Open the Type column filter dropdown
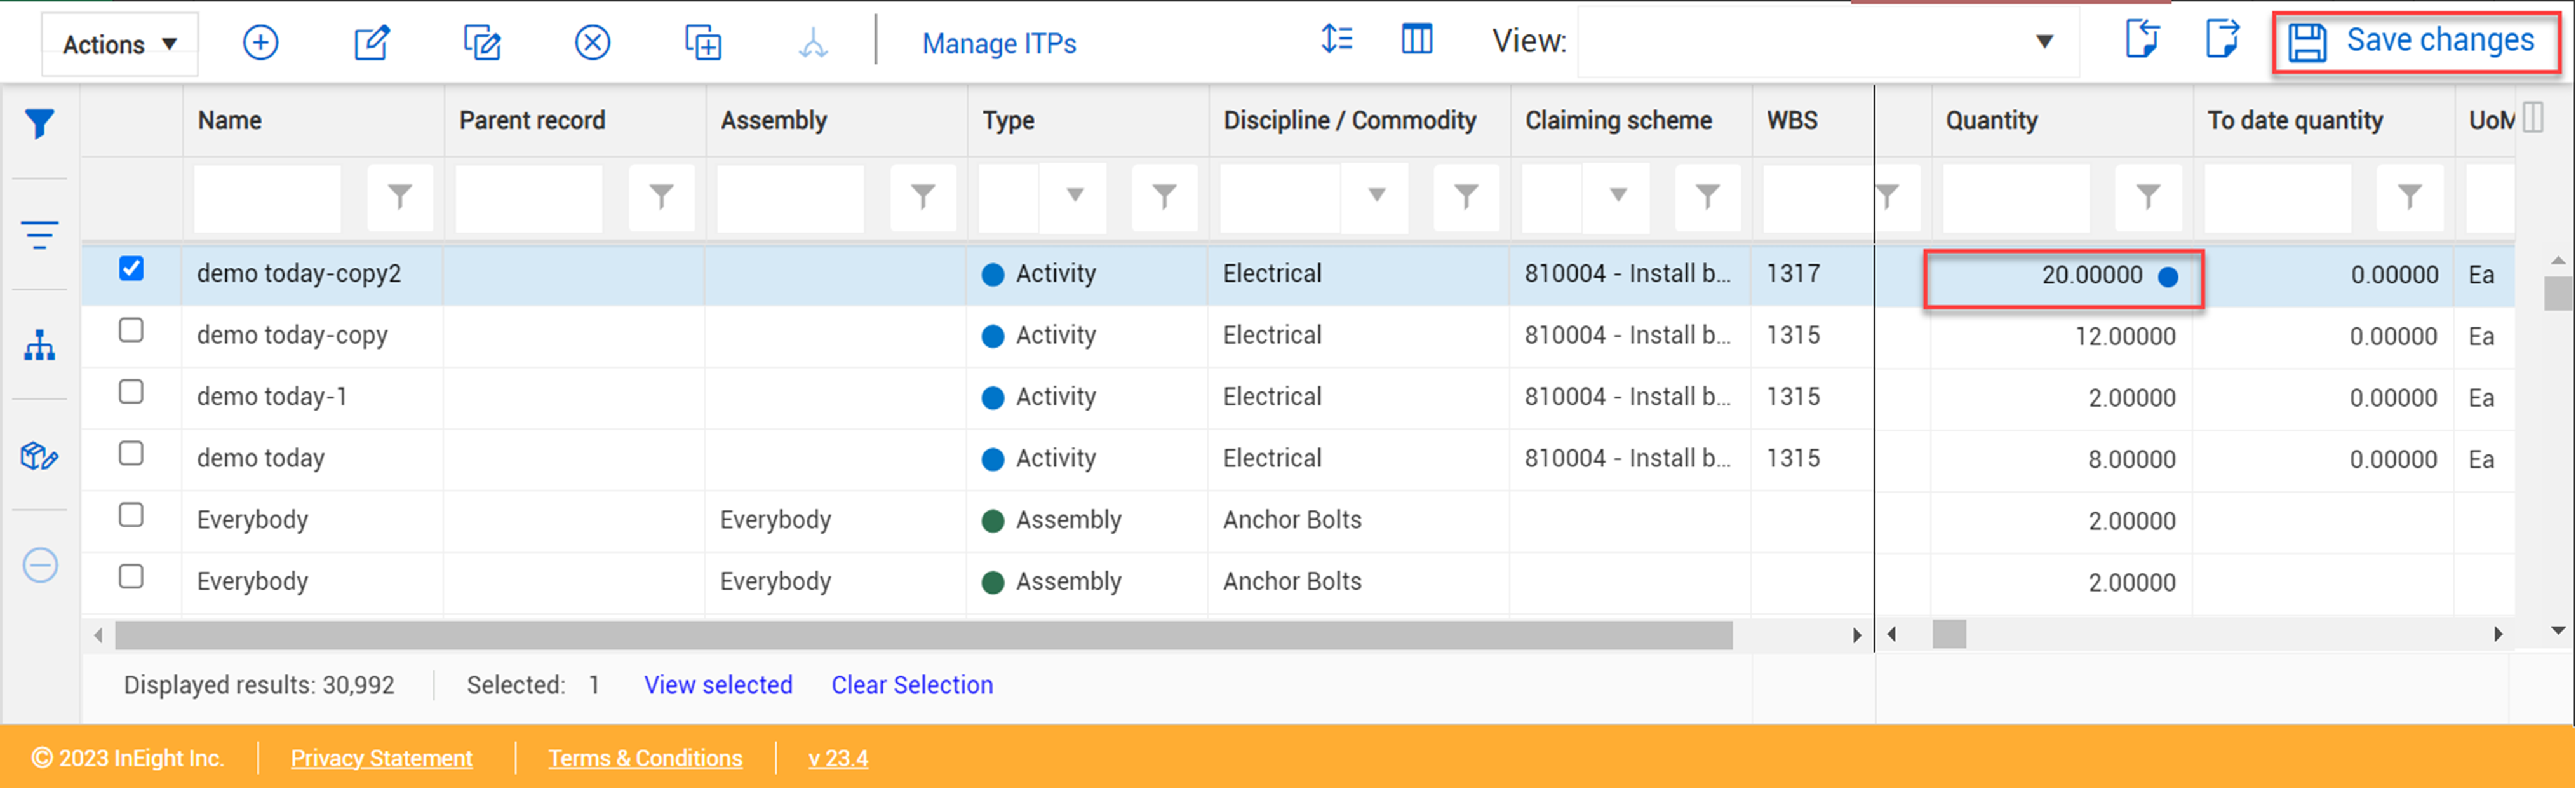 [1074, 196]
